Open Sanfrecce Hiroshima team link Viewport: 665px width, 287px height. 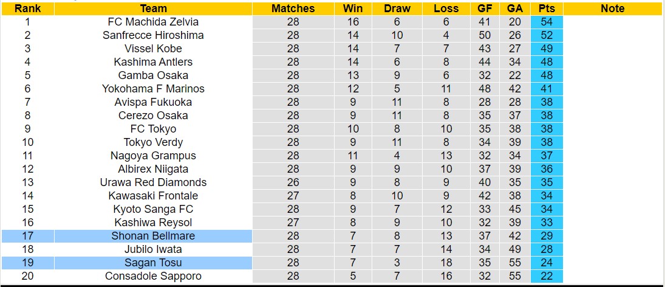(153, 35)
